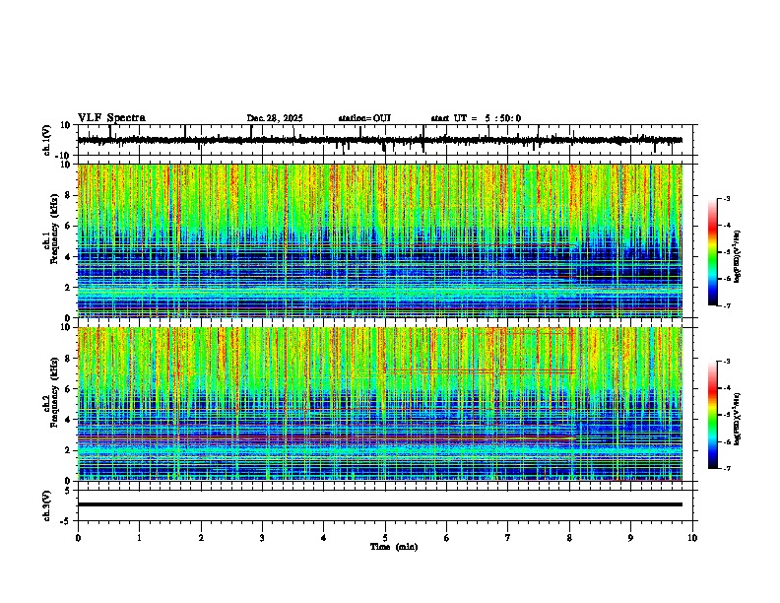Click time axis tick label "4"
Image resolution: width=780 pixels, height=603 pixels.
click(324, 538)
